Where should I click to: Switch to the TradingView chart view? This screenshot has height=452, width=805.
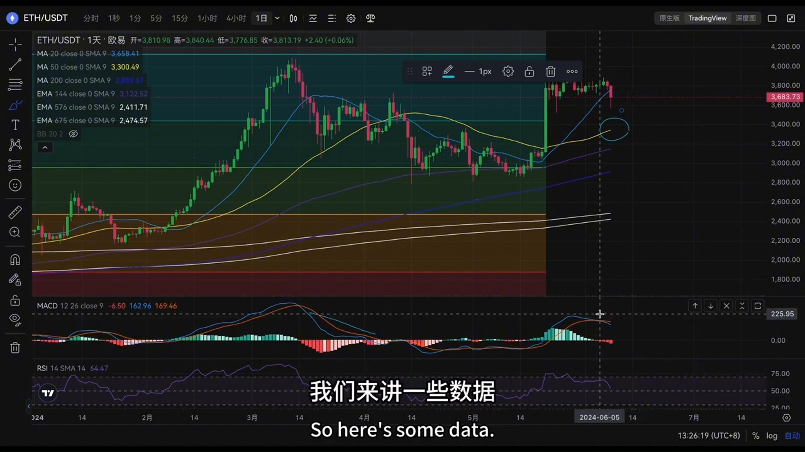(707, 18)
